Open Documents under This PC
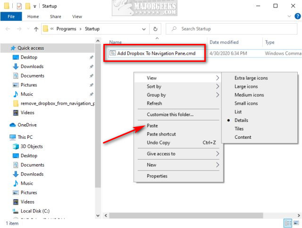 [33, 165]
